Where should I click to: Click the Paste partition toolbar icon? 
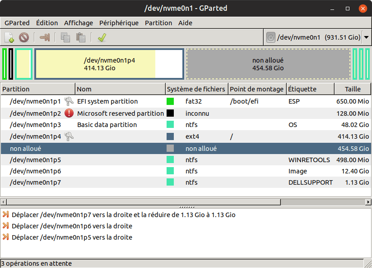pyautogui.click(x=81, y=37)
